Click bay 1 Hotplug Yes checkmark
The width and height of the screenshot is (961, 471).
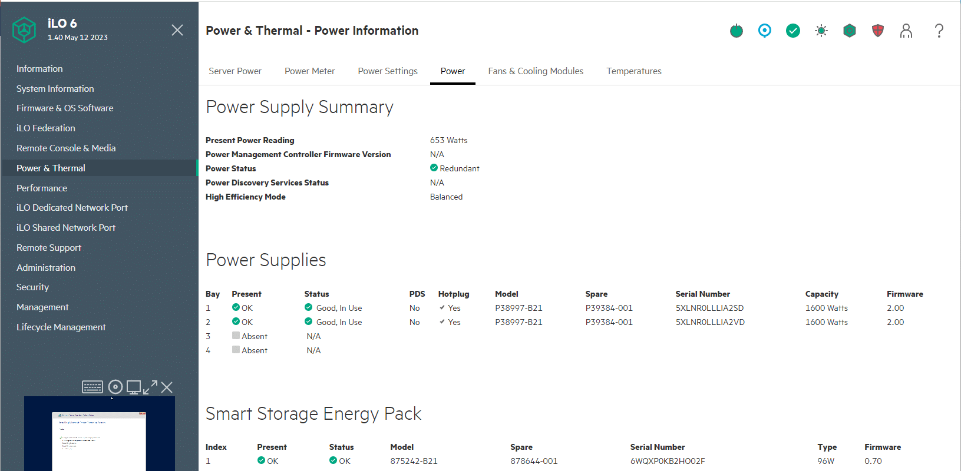pos(442,307)
